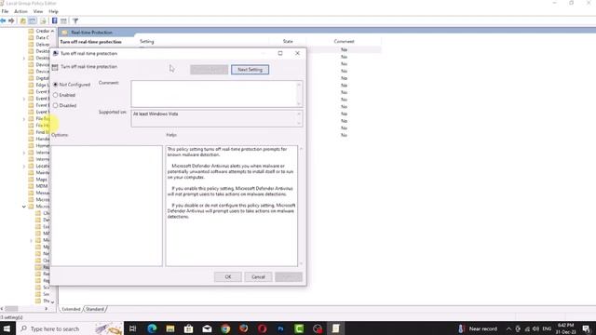Select the Not Configured radio button
Image resolution: width=596 pixels, height=335 pixels.
[x=56, y=85]
